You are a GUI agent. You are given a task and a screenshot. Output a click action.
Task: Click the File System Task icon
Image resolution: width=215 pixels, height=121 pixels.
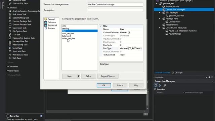(x=10, y=31)
